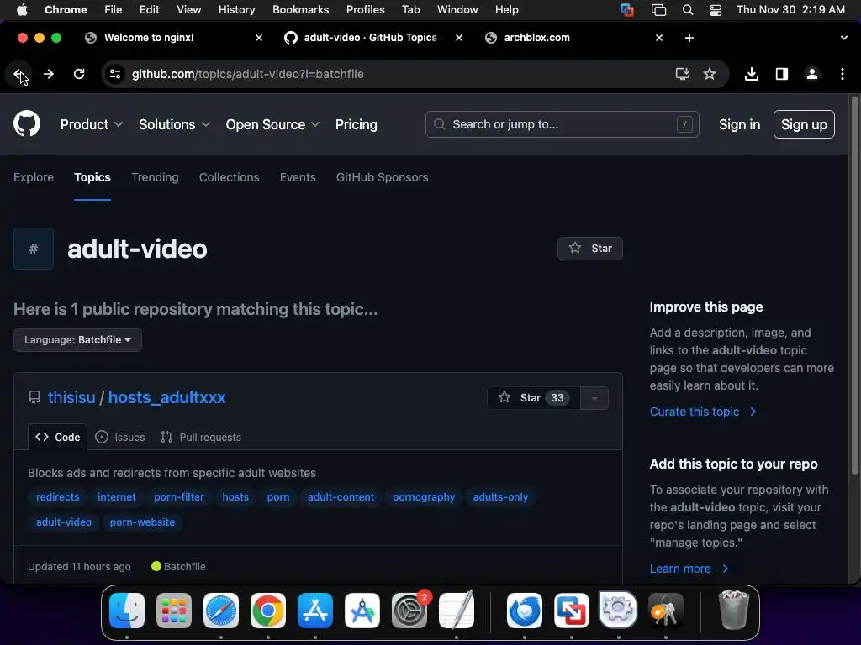Open Chrome three-dot menu
The width and height of the screenshot is (861, 645).
(843, 74)
